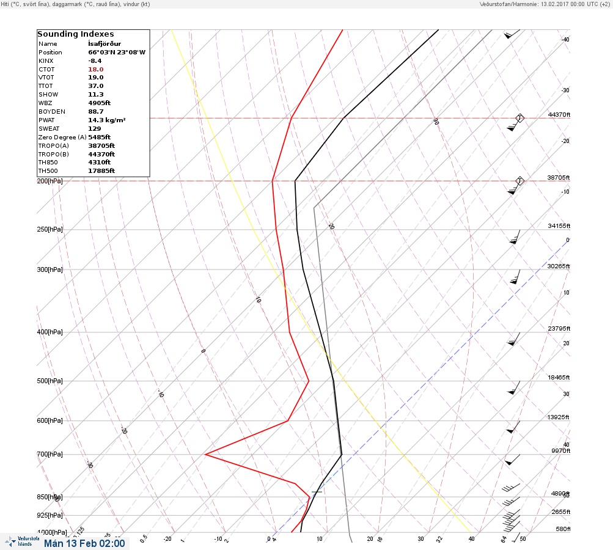Click the 200[hPa] pressure level label

pos(50,181)
